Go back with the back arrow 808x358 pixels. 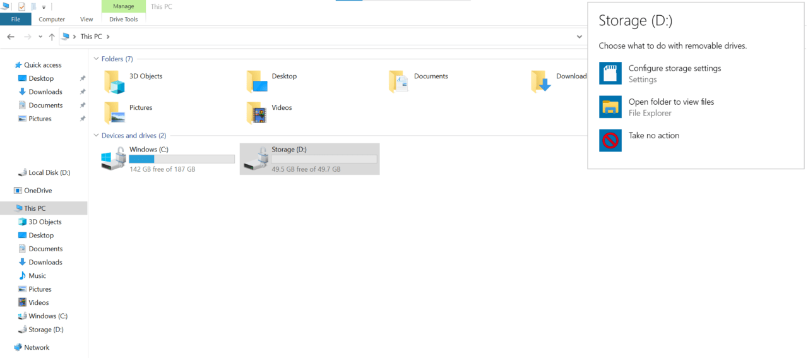(x=11, y=37)
